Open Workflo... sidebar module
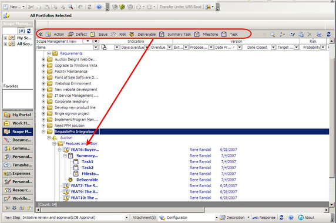 [x=18, y=198]
